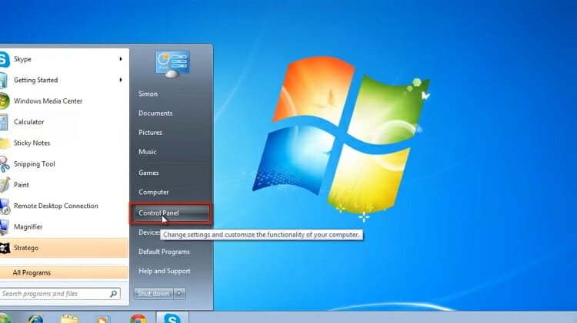Open Default Programs
577x323 pixels.
164,252
